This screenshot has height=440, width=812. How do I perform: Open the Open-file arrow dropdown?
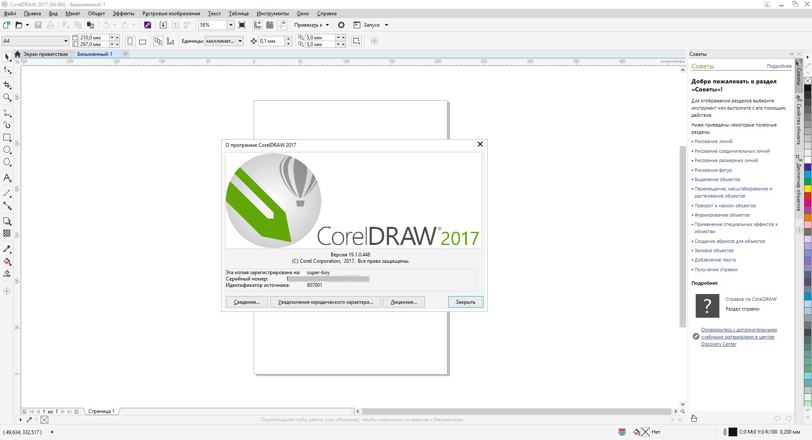(27, 25)
